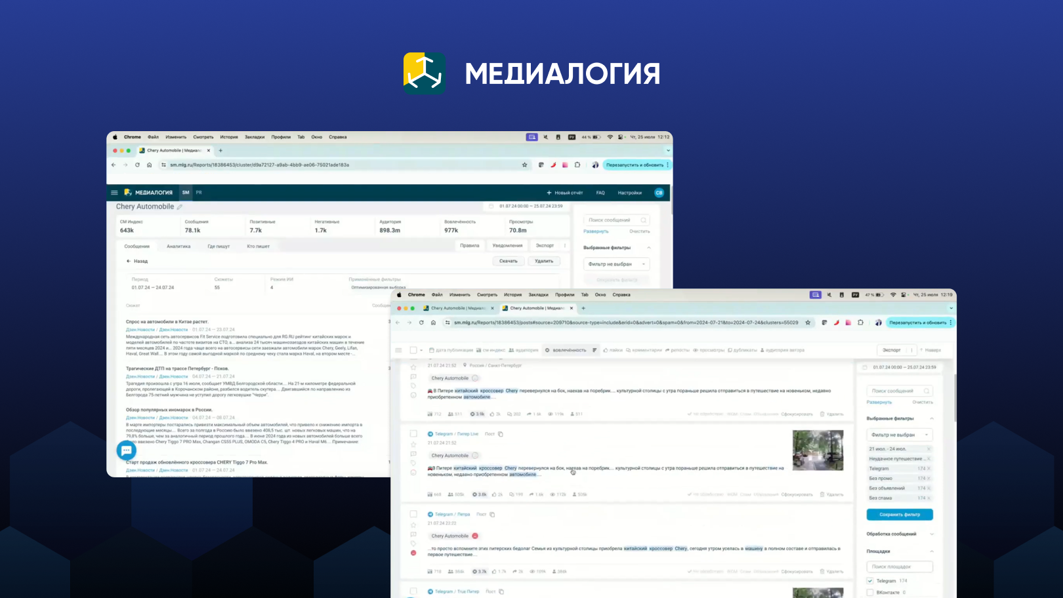Collapse the Площадки section
Image resolution: width=1063 pixels, height=598 pixels.
pyautogui.click(x=931, y=551)
